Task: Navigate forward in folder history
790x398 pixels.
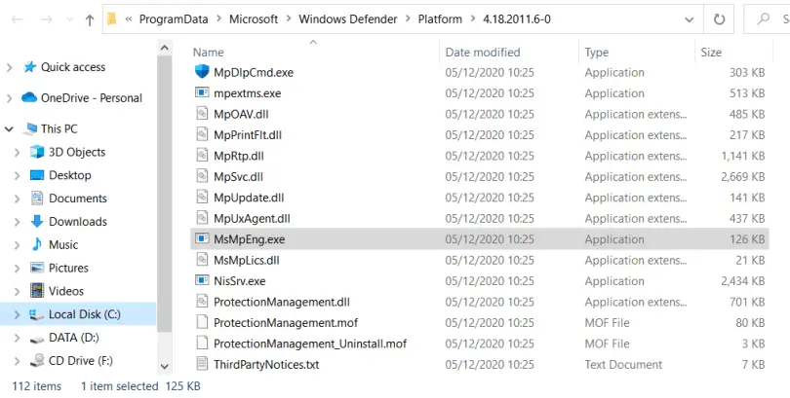Action: tap(47, 19)
